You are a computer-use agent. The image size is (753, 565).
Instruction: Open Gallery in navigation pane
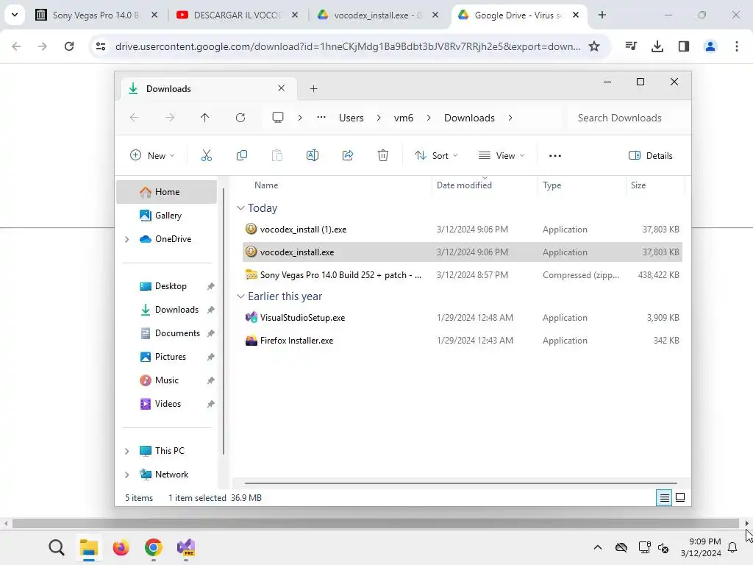point(167,216)
